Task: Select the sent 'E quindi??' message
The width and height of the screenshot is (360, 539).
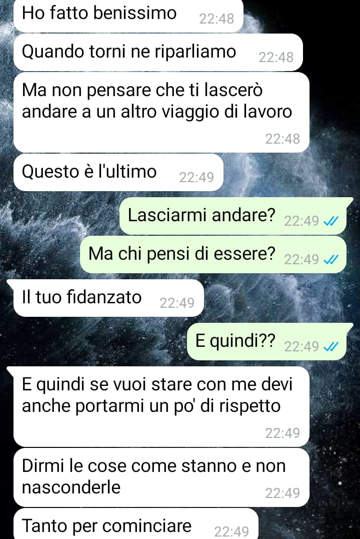Action: coord(266,342)
